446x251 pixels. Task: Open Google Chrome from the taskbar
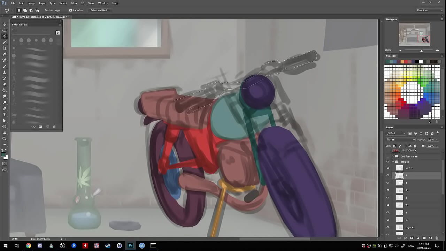click(x=28, y=246)
